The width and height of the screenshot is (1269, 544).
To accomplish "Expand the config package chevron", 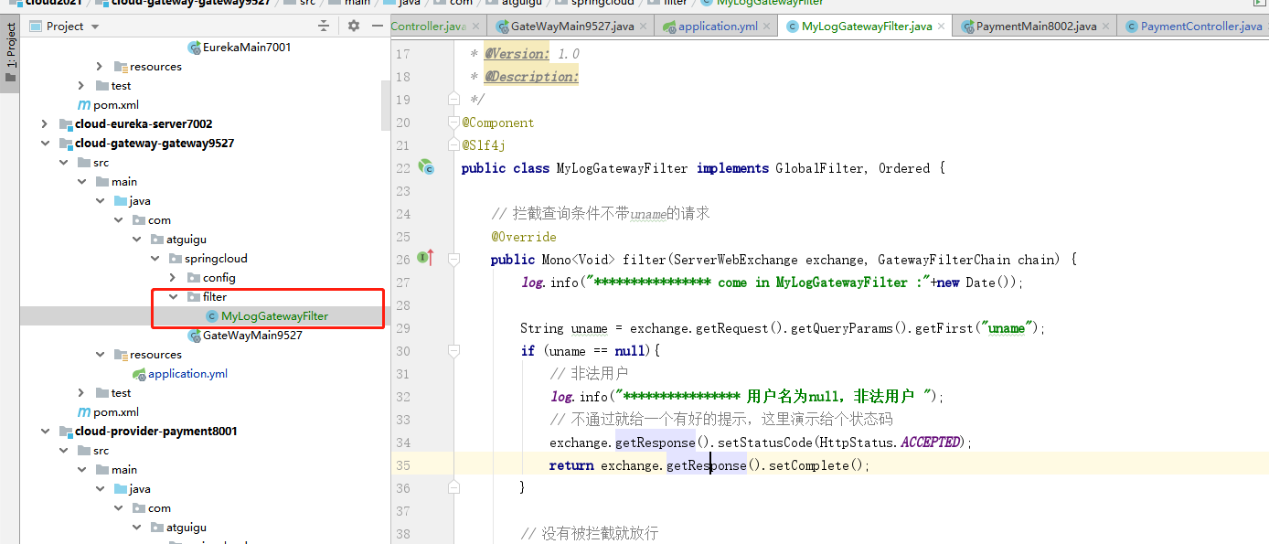I will pos(172,278).
